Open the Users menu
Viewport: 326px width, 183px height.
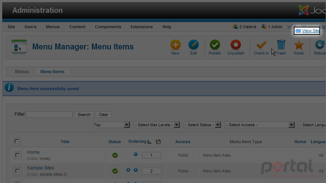[30, 27]
